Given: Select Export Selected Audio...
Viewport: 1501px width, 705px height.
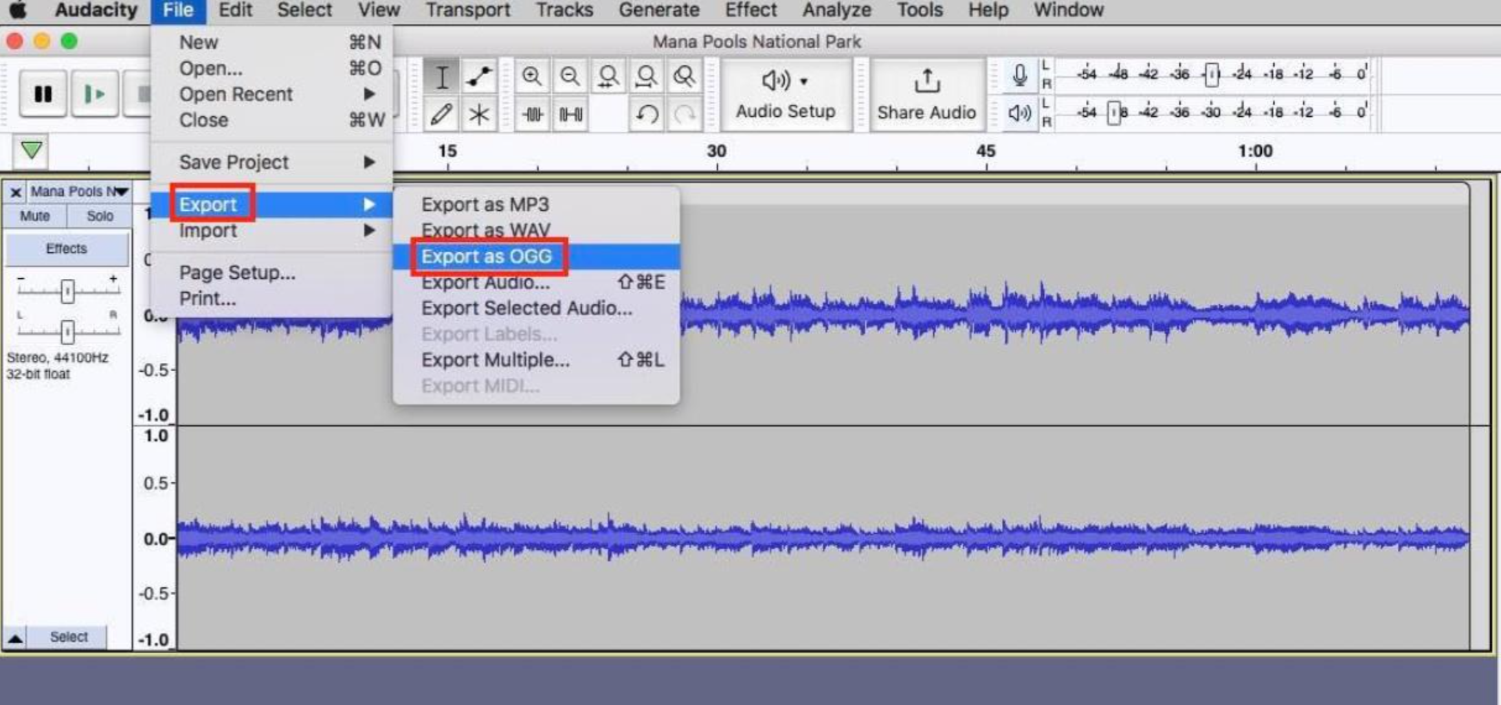Looking at the screenshot, I should pos(537,309).
